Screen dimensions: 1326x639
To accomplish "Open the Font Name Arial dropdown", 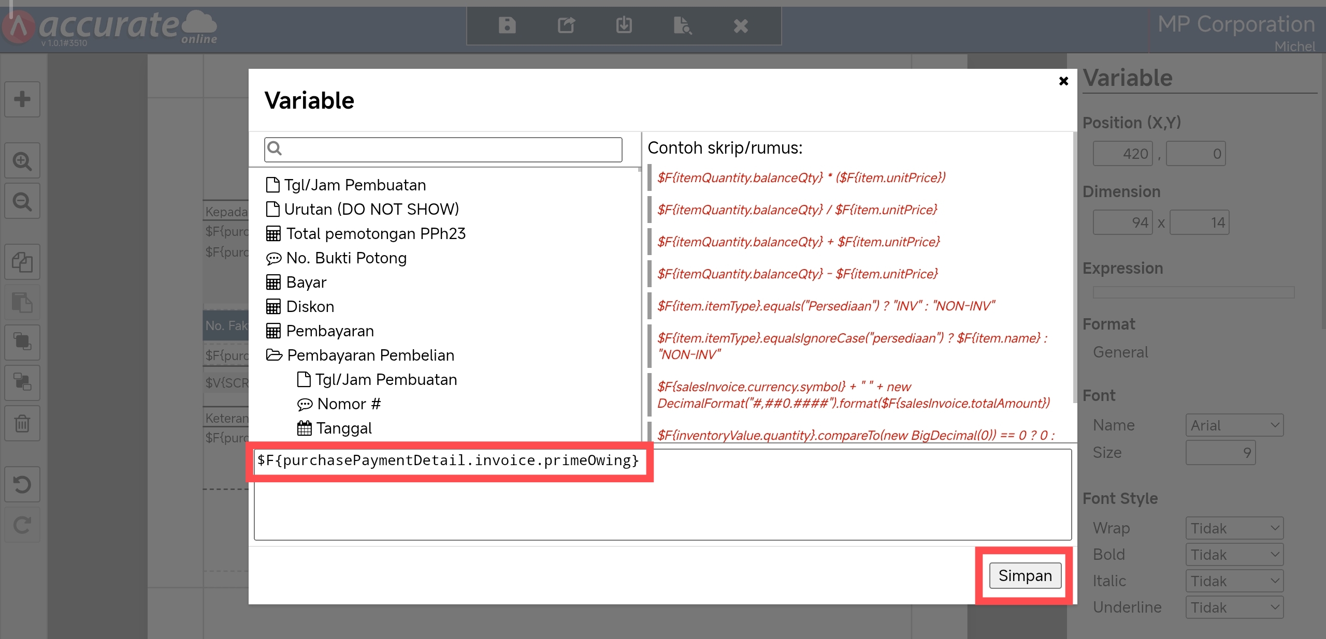I will (1234, 425).
